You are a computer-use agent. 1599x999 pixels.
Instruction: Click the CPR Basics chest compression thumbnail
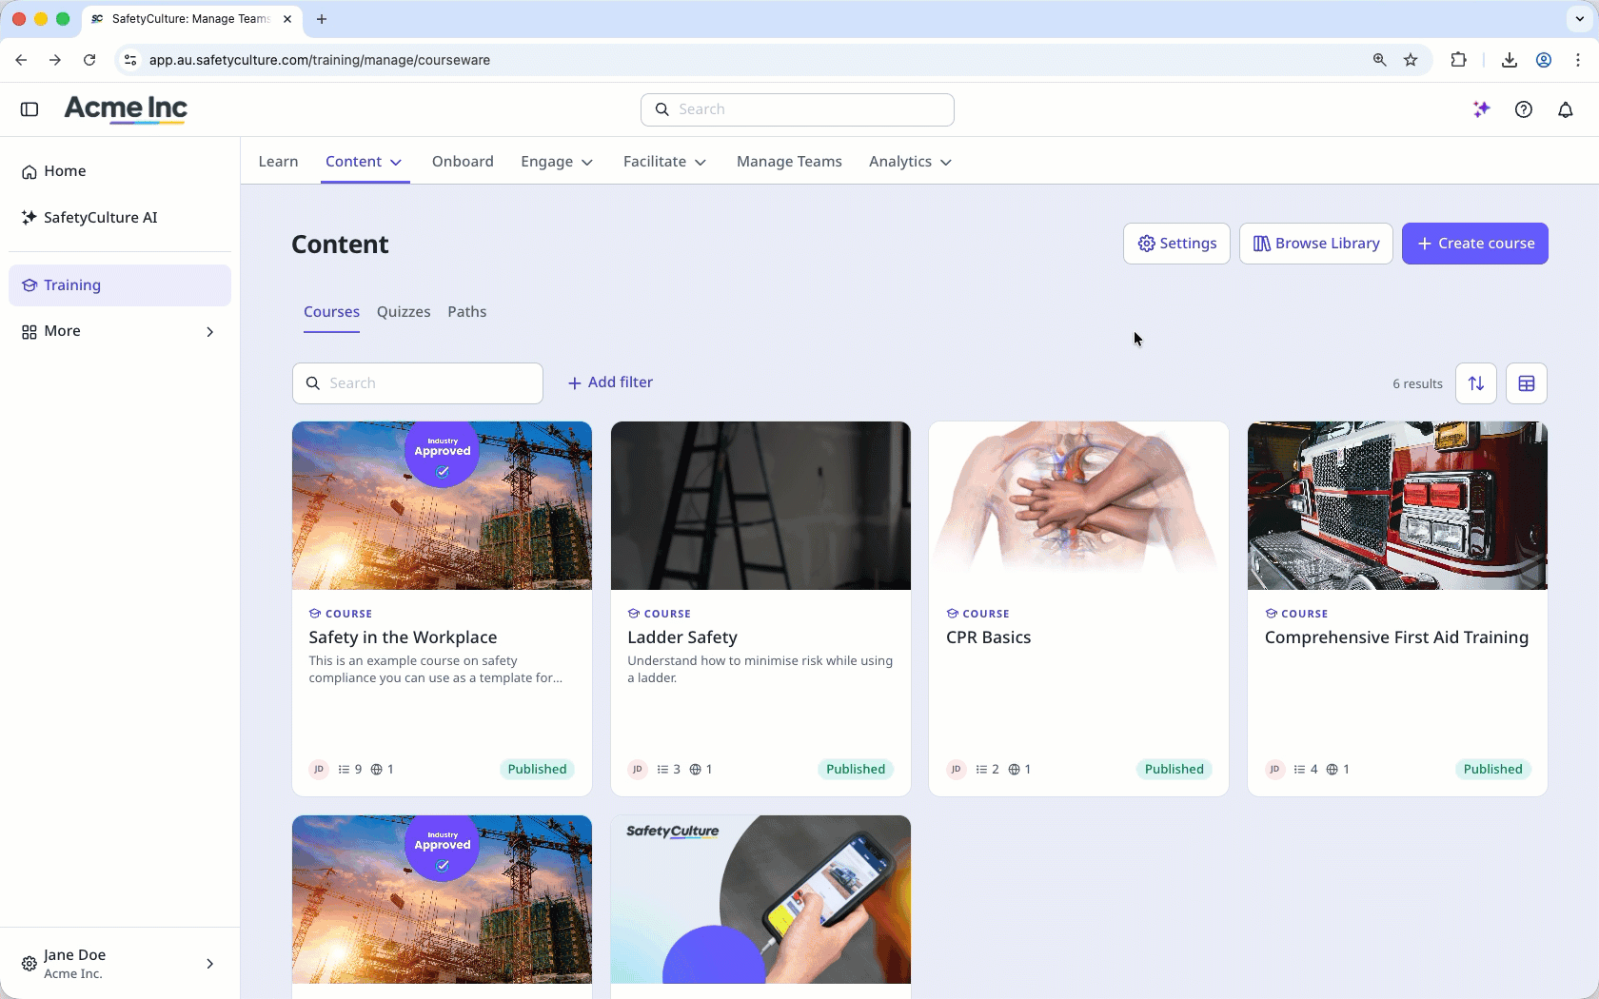(1078, 506)
